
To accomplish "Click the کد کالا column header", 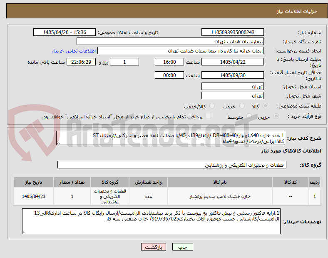I will [291, 182].
